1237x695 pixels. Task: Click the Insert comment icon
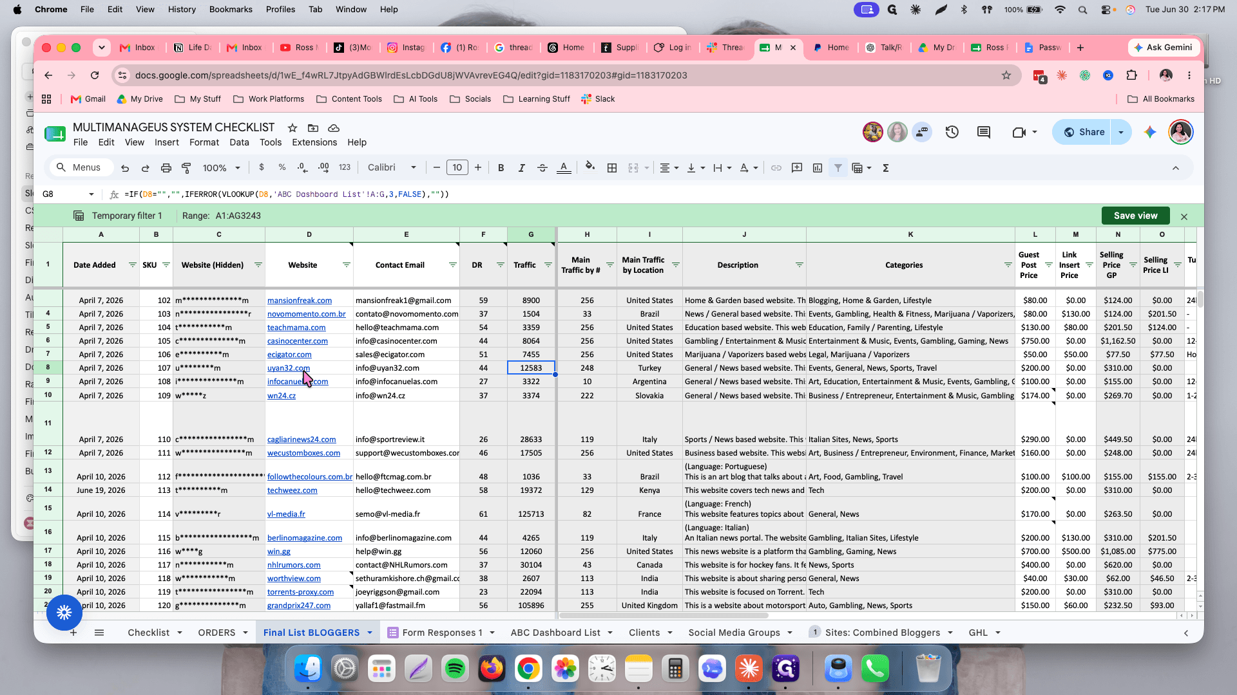click(797, 168)
